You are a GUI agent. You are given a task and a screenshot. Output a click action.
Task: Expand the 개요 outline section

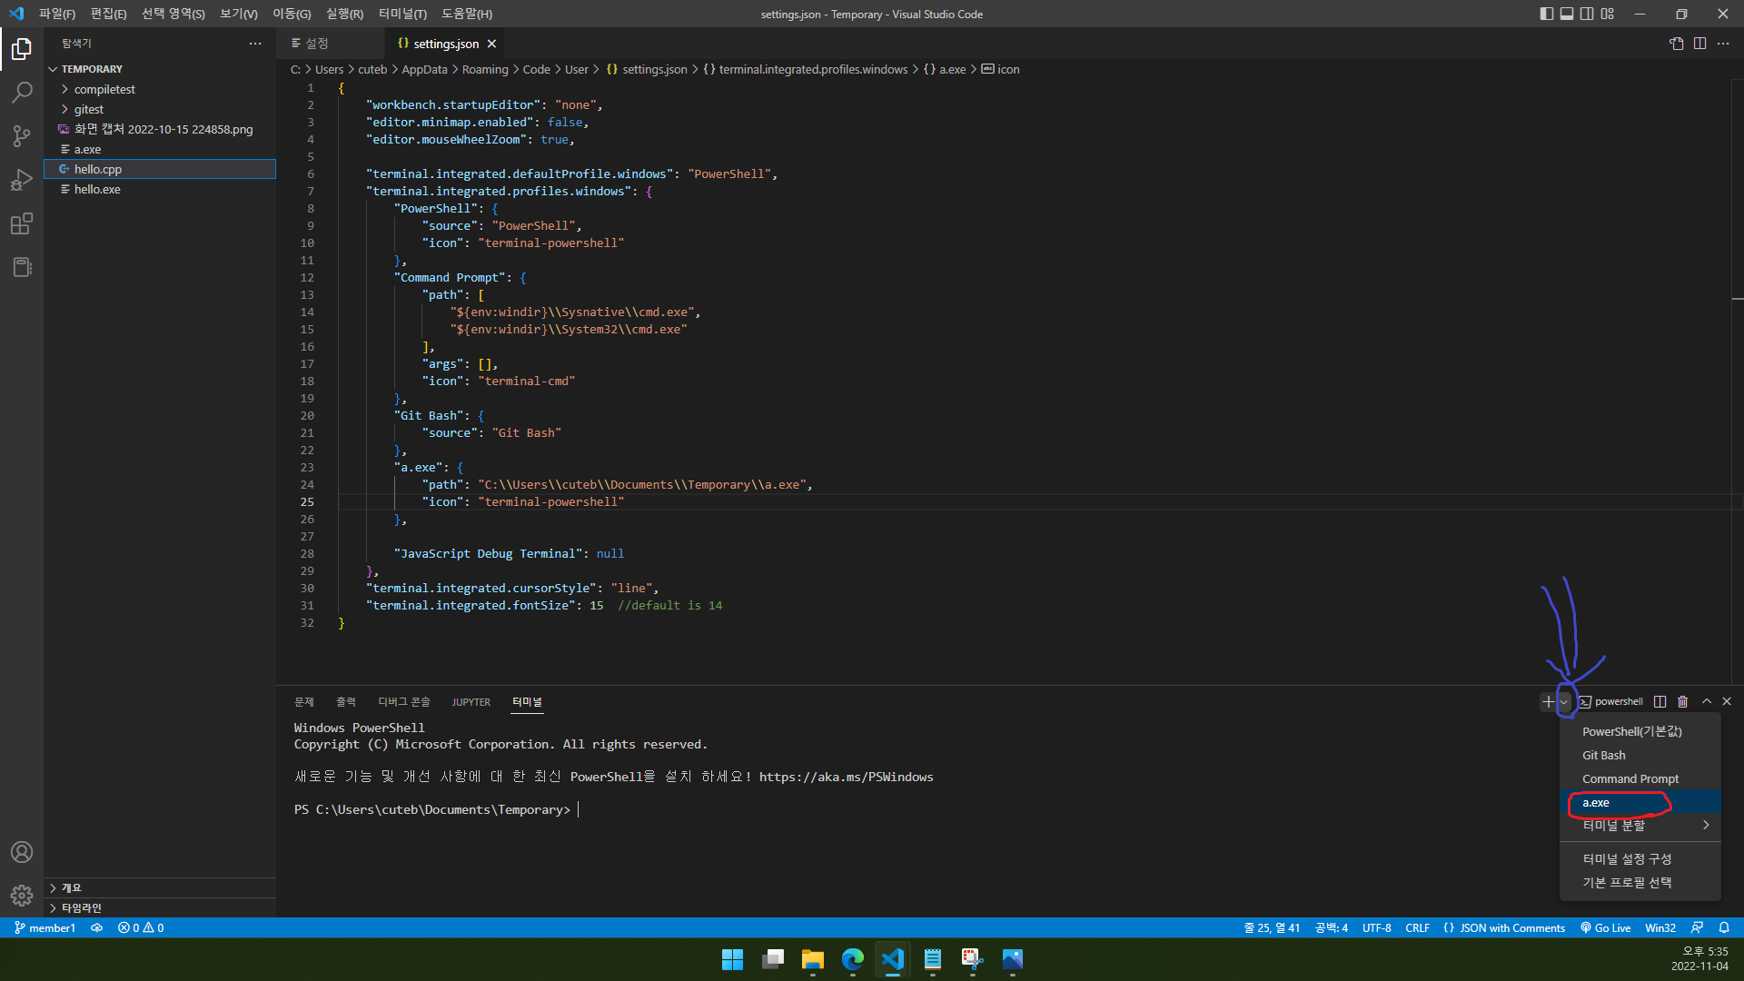point(160,887)
